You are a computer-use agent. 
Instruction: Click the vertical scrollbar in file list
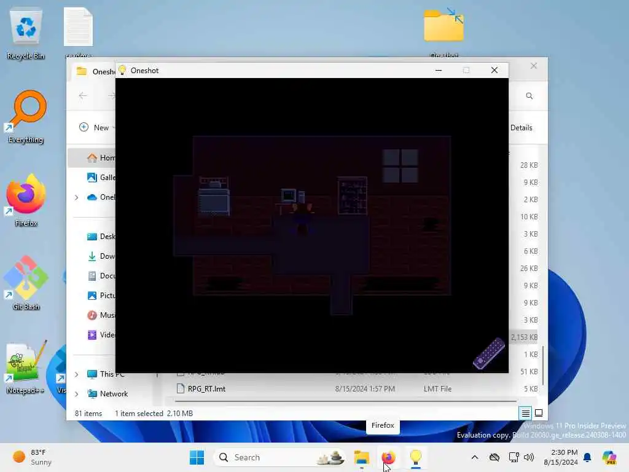[543, 365]
